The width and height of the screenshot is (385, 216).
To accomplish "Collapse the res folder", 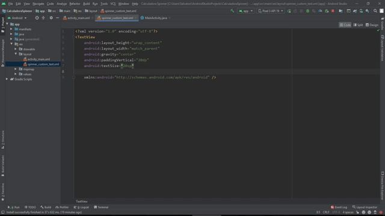I will tap(11, 44).
